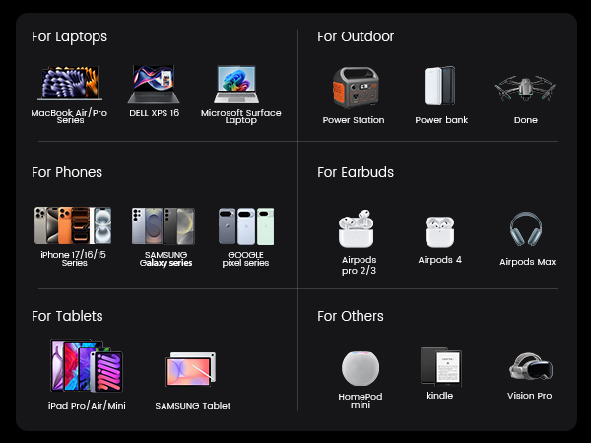Select the Airpods 4 case image
This screenshot has width=591, height=443.
439,231
